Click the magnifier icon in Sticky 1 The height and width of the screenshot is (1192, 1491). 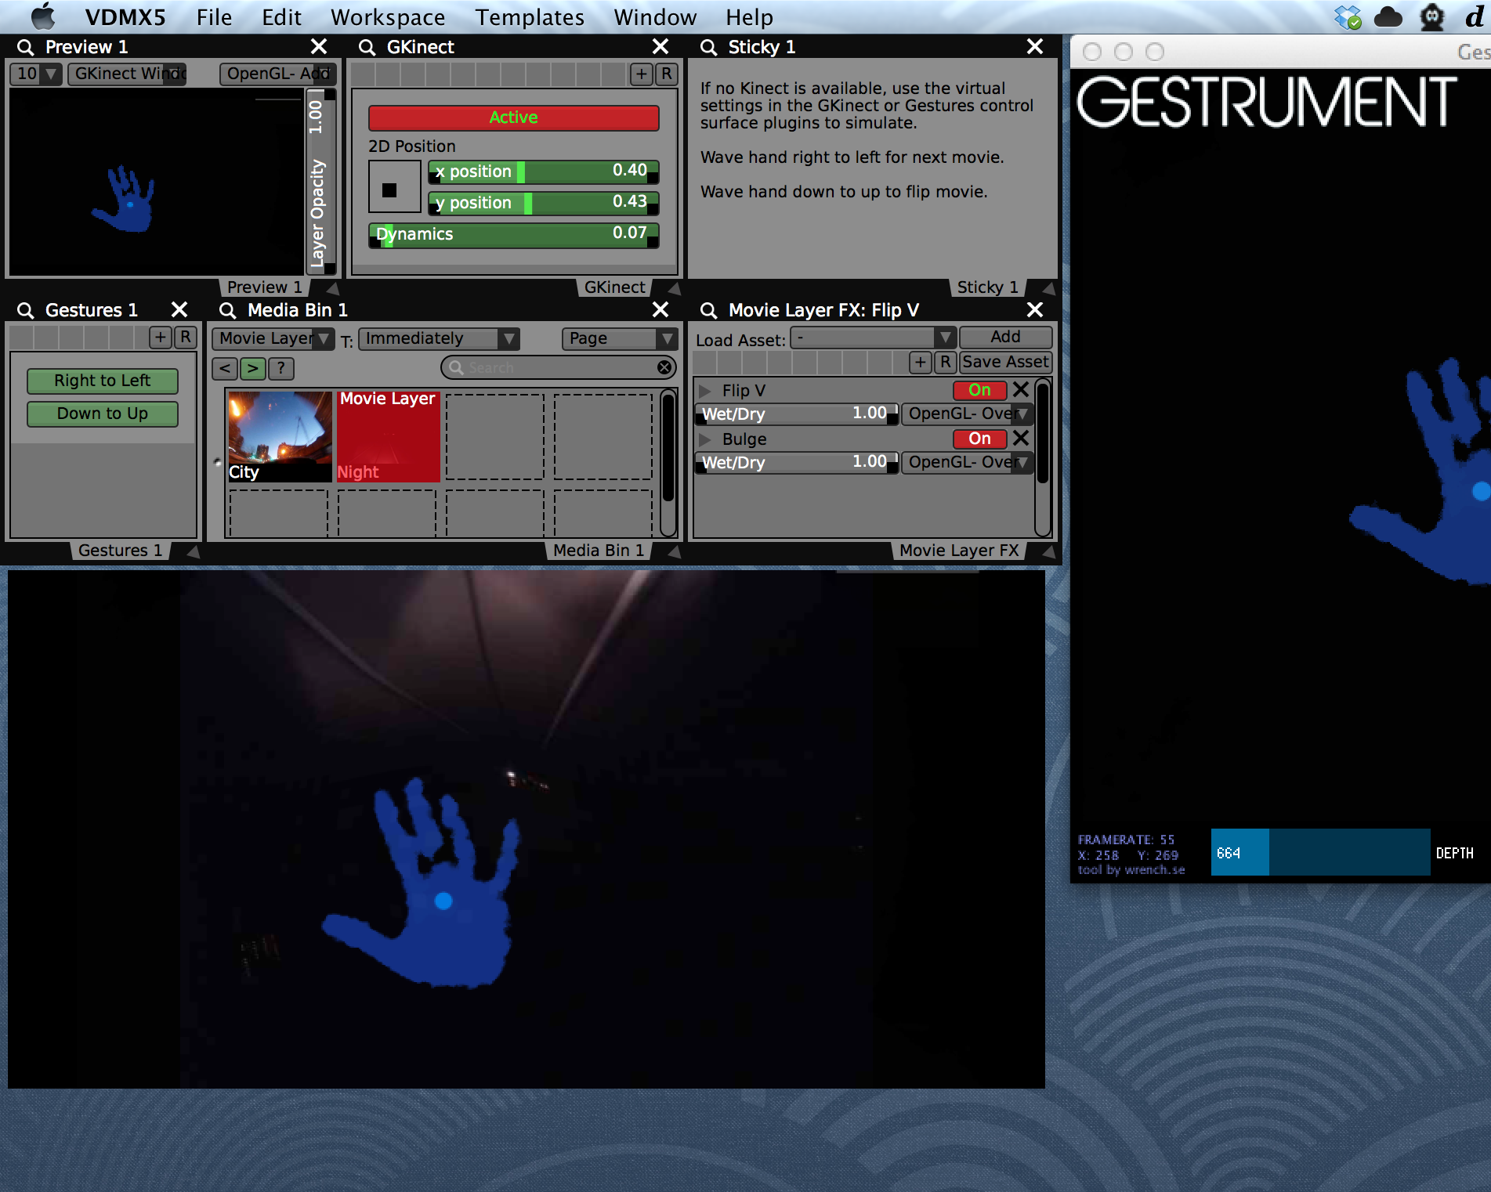click(x=708, y=47)
